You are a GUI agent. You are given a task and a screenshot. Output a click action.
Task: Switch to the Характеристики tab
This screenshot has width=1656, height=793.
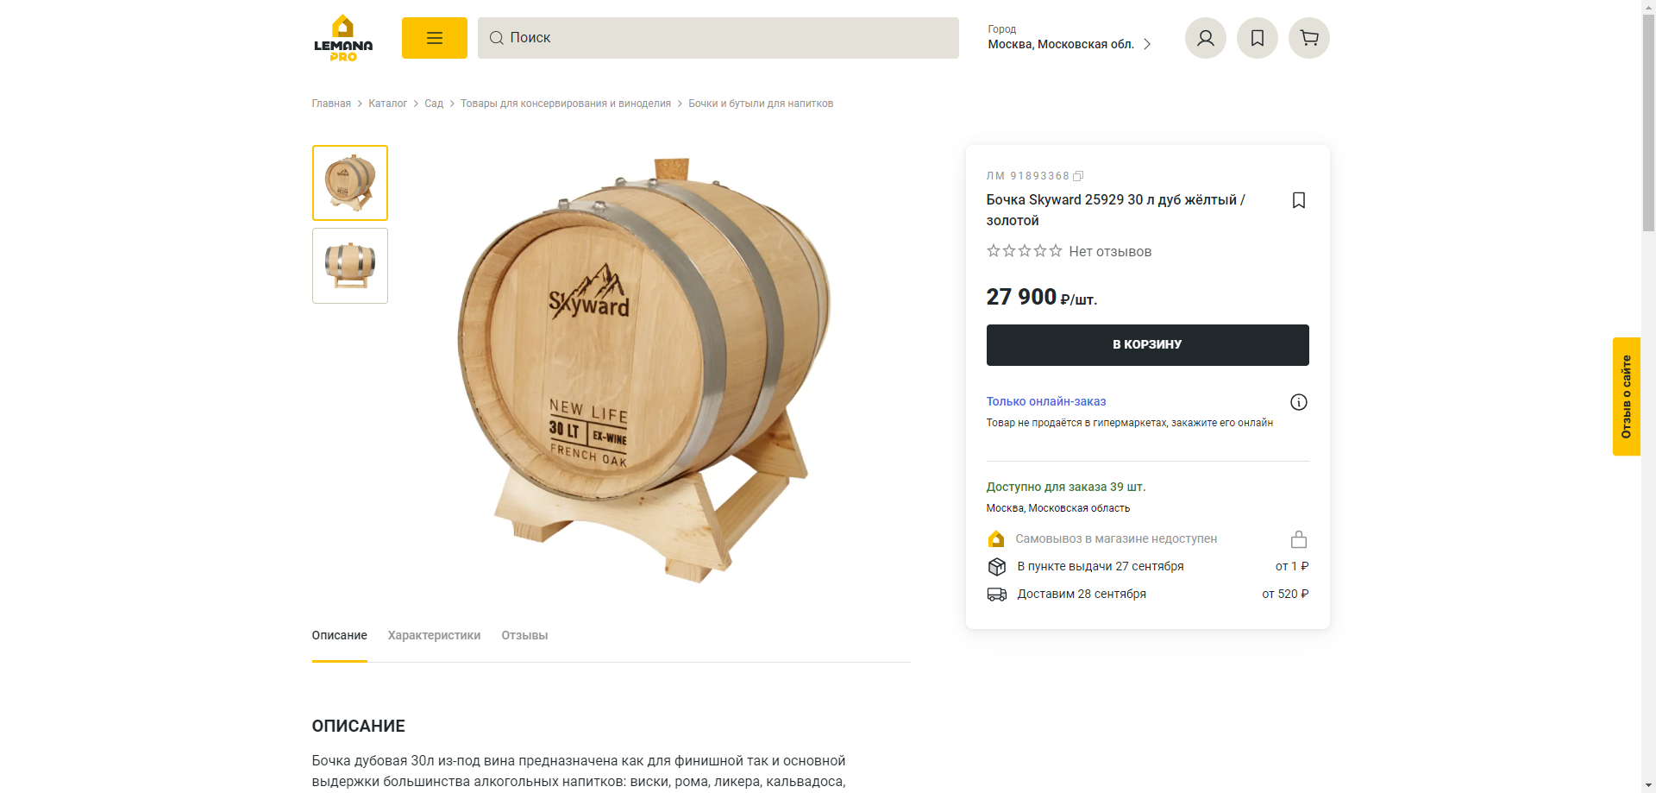[x=434, y=636]
